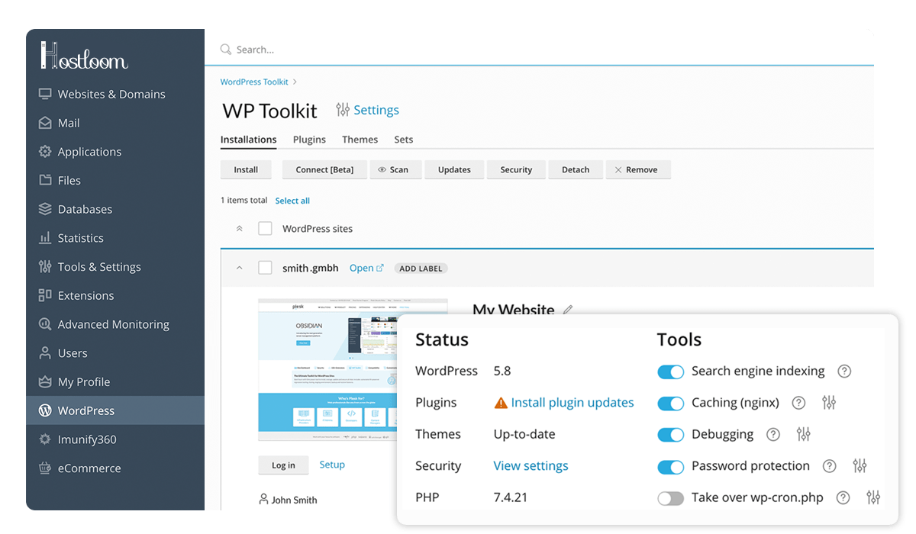The image size is (916, 534).
Task: Open help for Caching (nginx)
Action: 798,403
